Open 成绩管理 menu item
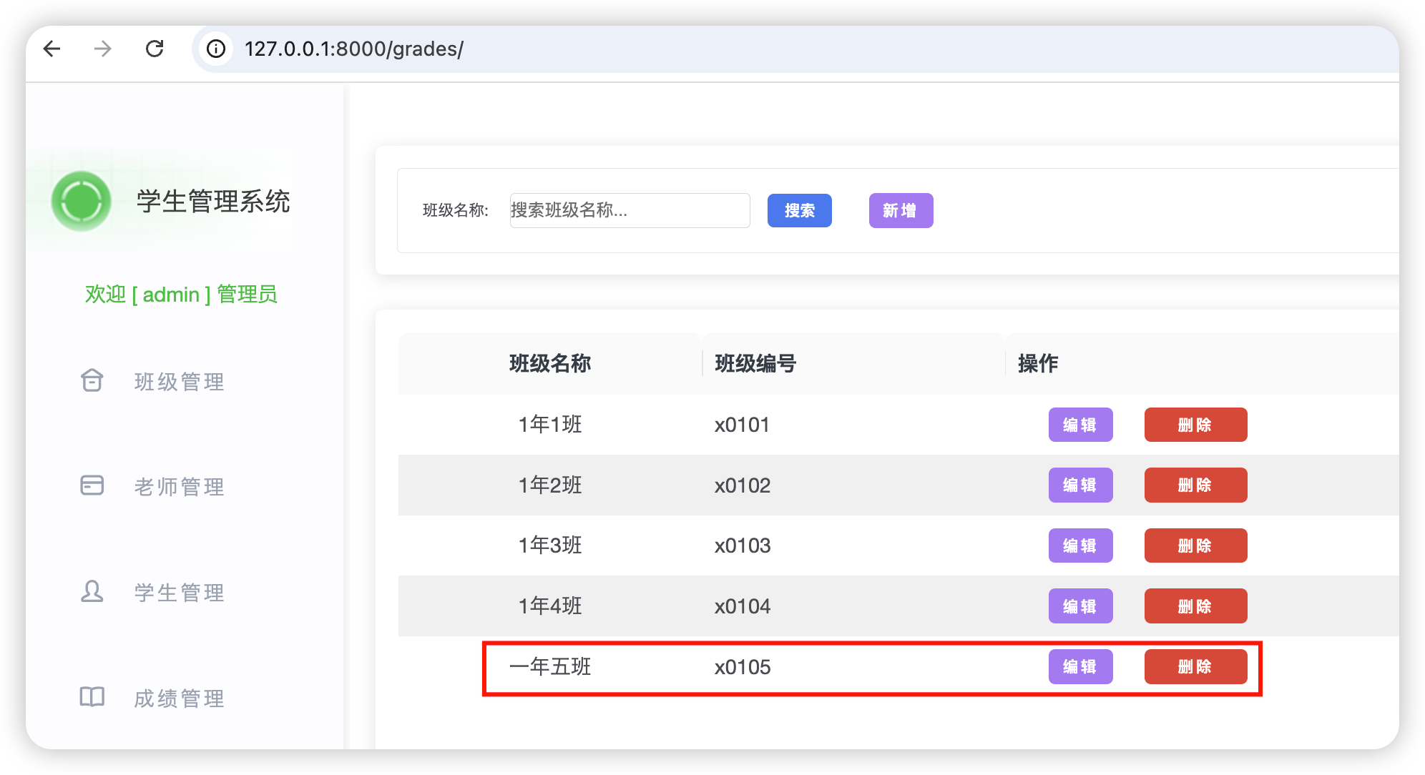1425x775 pixels. [x=179, y=699]
